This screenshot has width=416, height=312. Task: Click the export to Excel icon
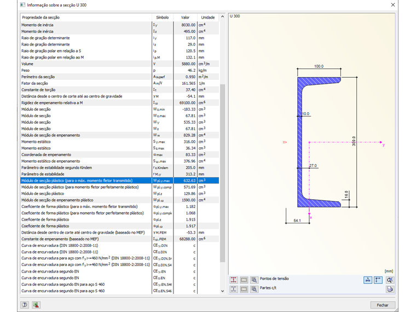click(x=36, y=305)
